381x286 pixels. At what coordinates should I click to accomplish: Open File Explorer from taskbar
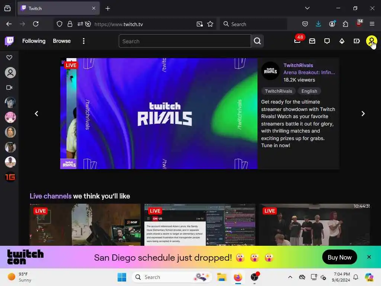pos(222,277)
